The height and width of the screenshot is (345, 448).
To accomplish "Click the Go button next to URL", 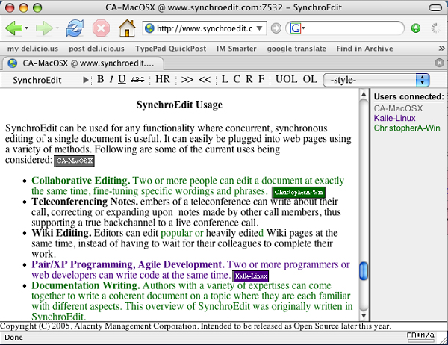I will 276,28.
